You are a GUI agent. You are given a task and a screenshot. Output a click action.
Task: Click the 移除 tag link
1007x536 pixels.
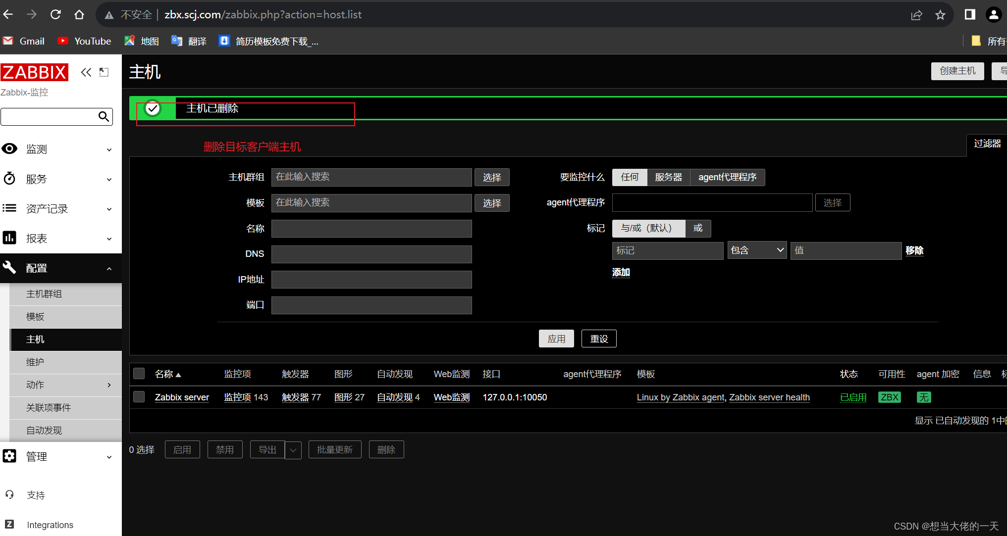click(x=914, y=250)
